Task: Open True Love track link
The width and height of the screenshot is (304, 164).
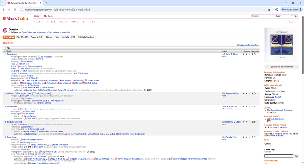Action: pyautogui.click(x=12, y=137)
